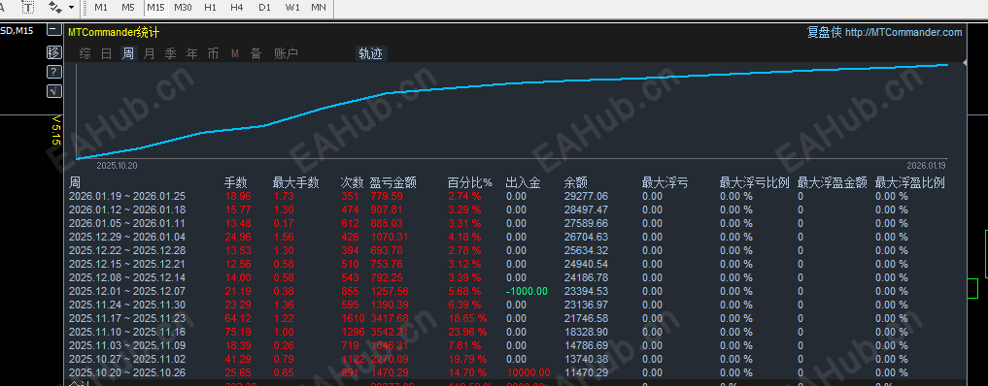Click the MTCommander统计 panel title

[114, 33]
